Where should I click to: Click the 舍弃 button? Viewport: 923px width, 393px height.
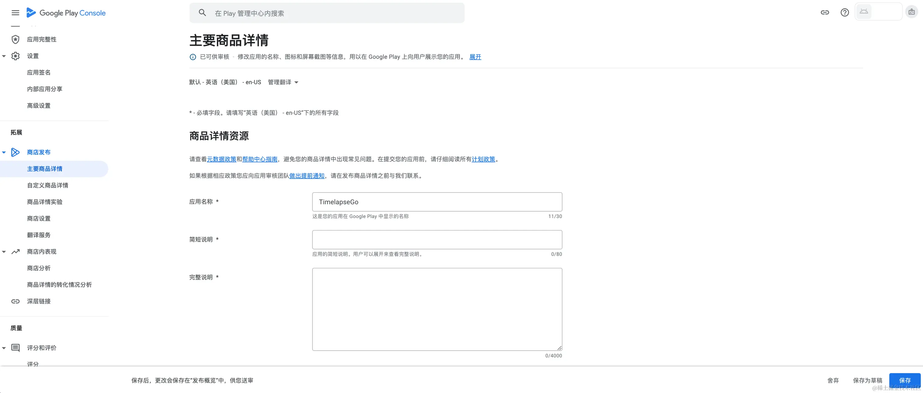[x=833, y=380]
